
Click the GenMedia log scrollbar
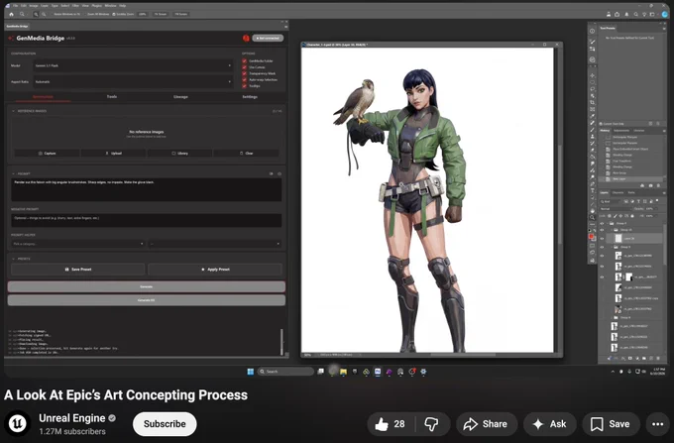pyautogui.click(x=281, y=342)
